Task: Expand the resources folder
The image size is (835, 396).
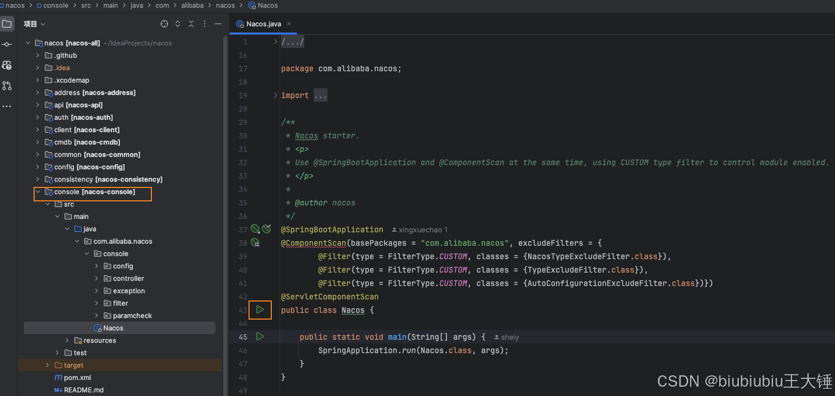Action: tap(67, 340)
